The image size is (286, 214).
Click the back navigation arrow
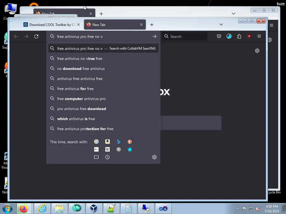pyautogui.click(x=16, y=37)
